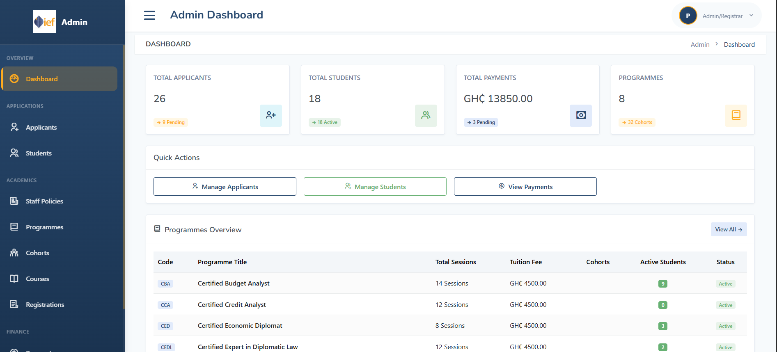Click the 9 Pending applicants badge

(x=171, y=122)
